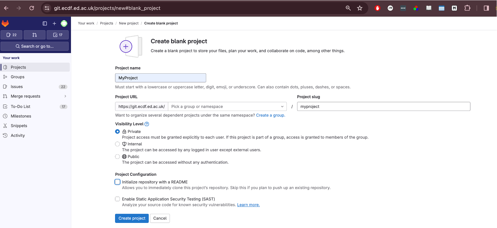Click the Issues count badge 22
The height and width of the screenshot is (228, 497).
(63, 87)
